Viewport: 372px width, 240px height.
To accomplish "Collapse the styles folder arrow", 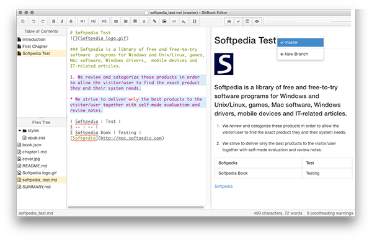I will 20,131.
